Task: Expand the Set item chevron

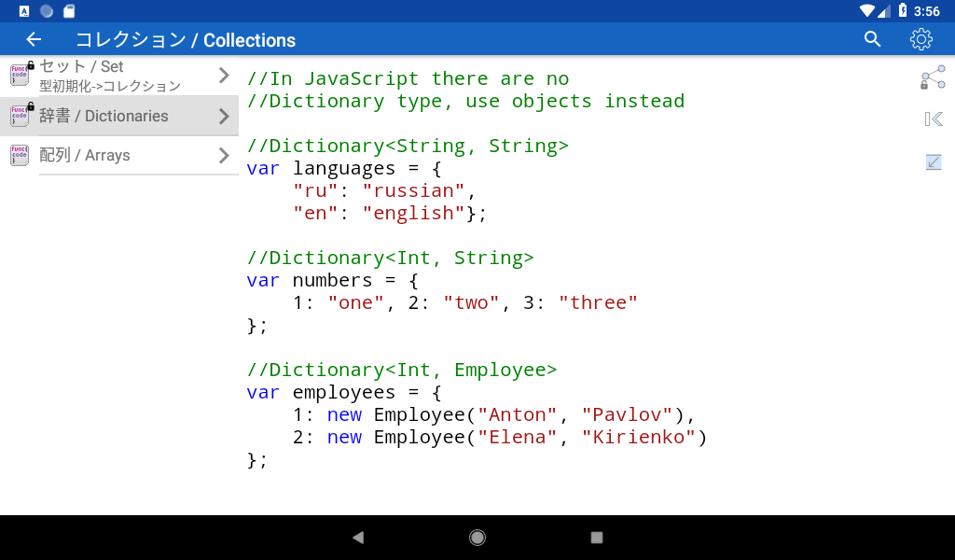Action: click(x=224, y=76)
